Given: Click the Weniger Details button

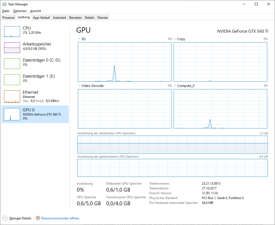Looking at the screenshot, I should click(20, 218).
